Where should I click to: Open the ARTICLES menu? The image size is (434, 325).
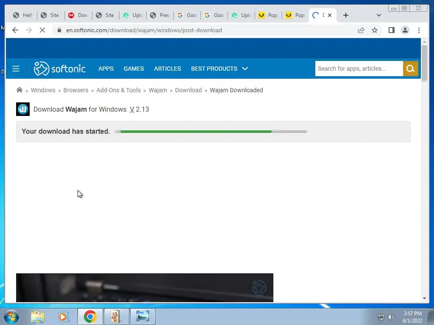pyautogui.click(x=167, y=69)
